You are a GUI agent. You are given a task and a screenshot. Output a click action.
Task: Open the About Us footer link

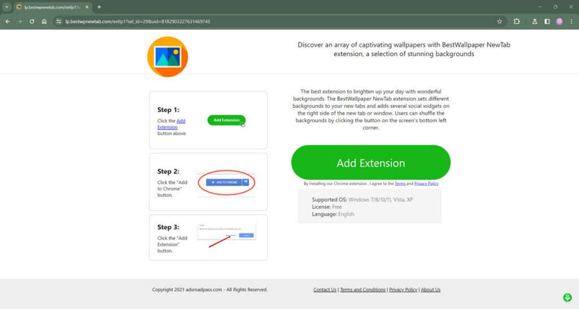coord(430,290)
